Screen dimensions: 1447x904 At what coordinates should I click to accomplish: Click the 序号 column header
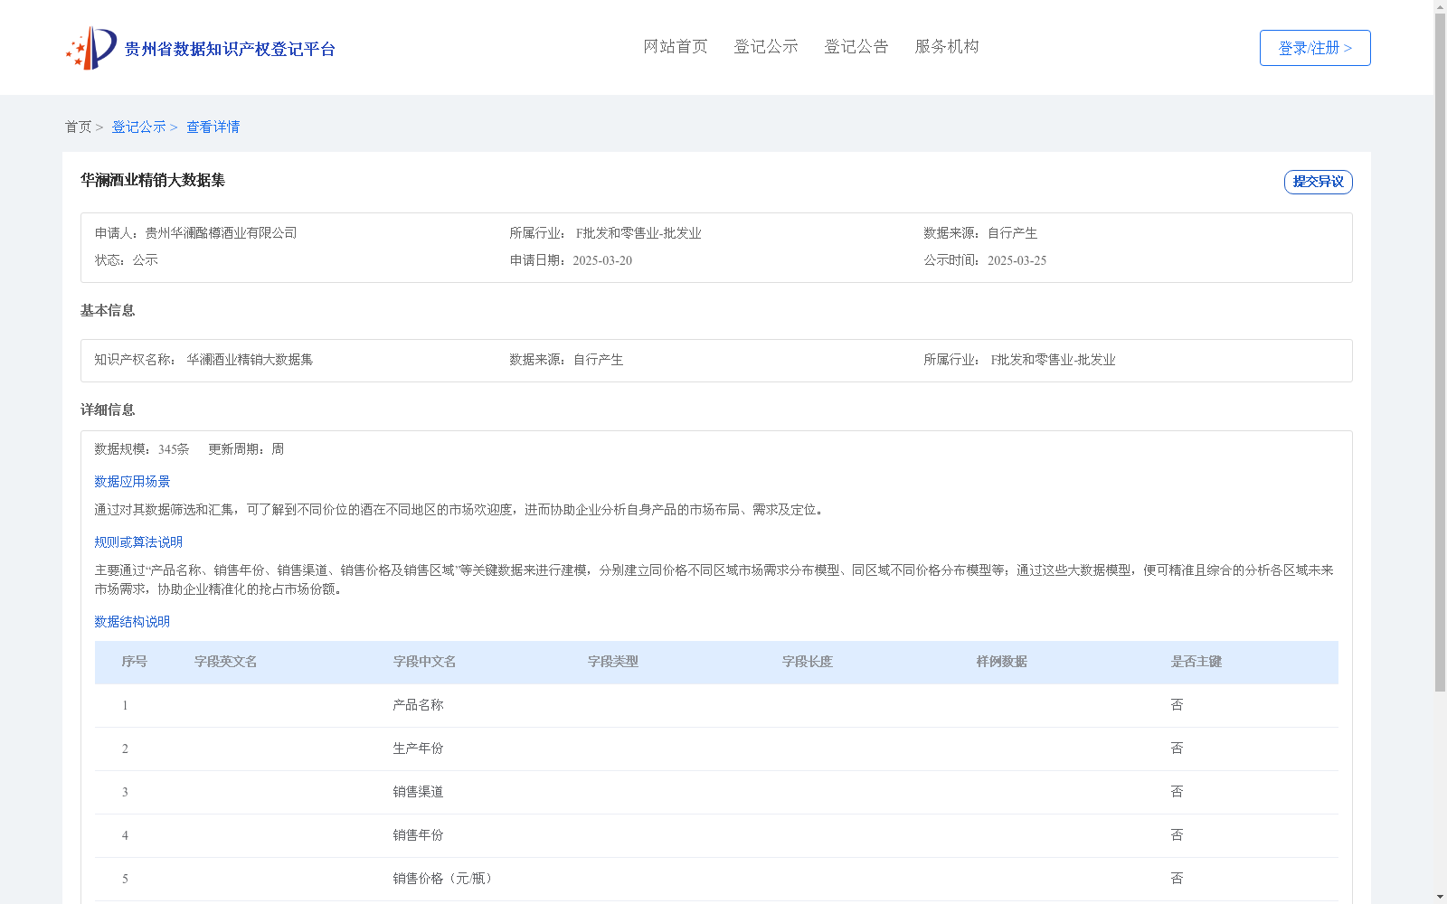coord(135,662)
